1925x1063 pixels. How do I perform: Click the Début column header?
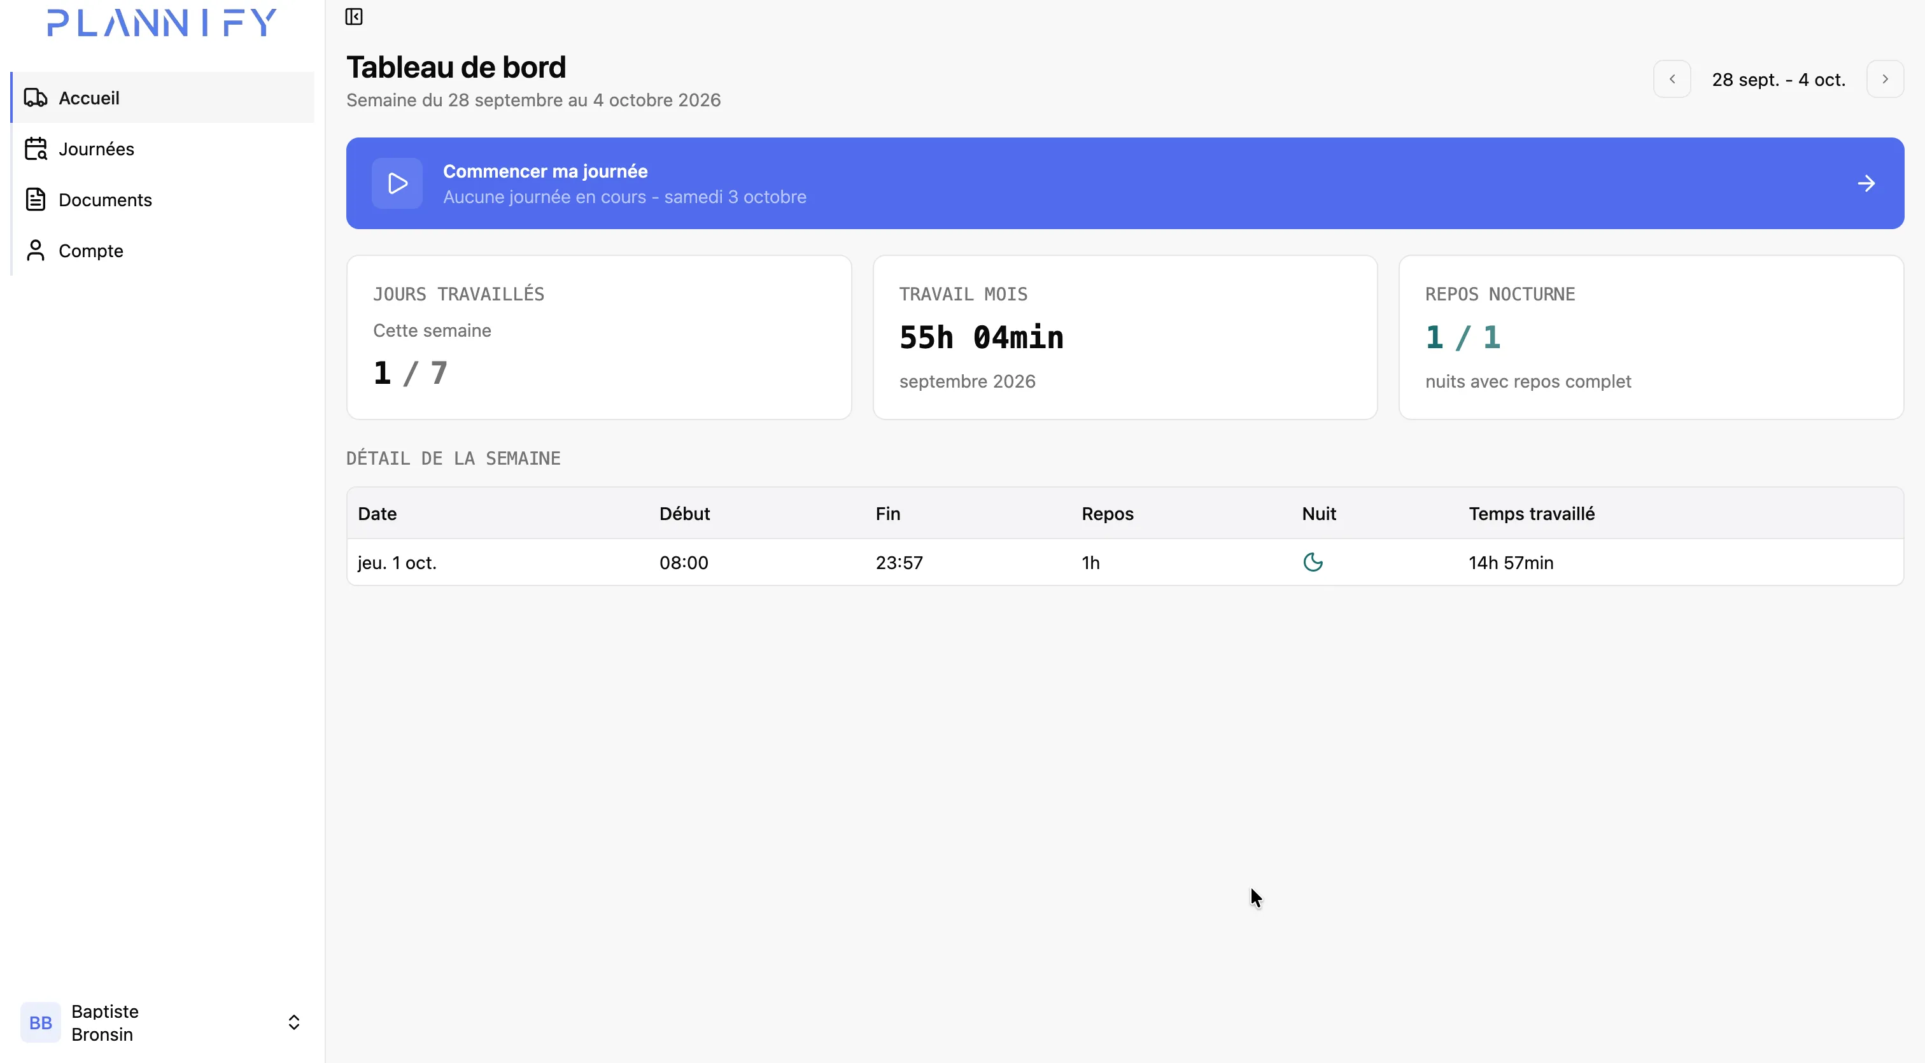[684, 513]
